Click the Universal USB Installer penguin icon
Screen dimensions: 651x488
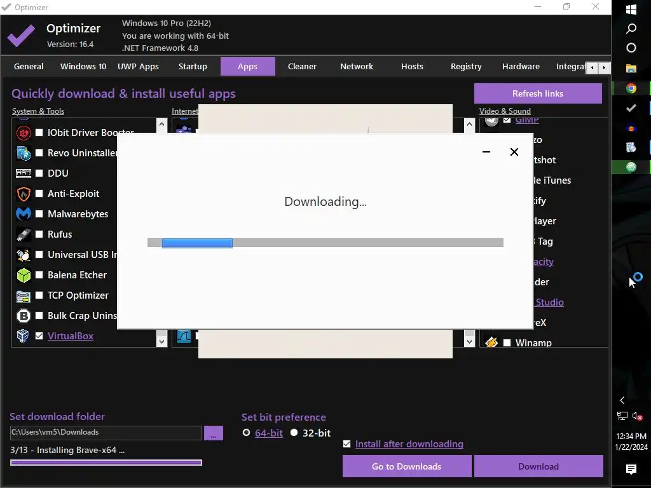pos(24,255)
